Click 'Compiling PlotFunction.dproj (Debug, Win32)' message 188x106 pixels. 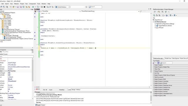(x=49, y=95)
